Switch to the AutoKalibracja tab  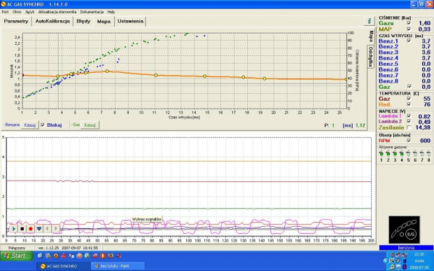pyautogui.click(x=52, y=21)
